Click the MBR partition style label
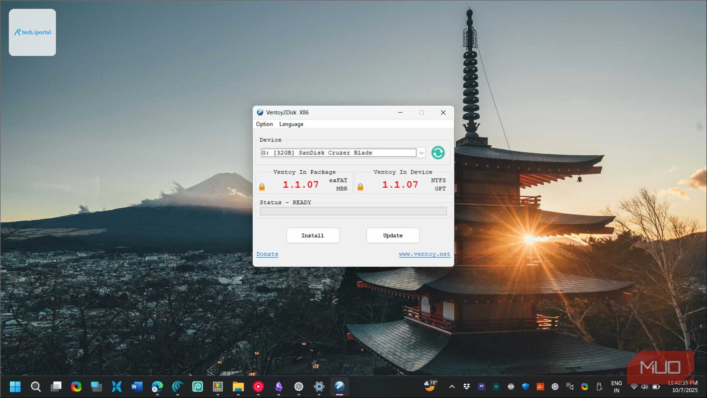Viewport: 707px width, 398px height. 342,189
